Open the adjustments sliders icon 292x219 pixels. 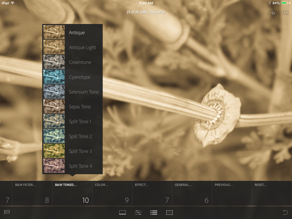click(x=138, y=212)
